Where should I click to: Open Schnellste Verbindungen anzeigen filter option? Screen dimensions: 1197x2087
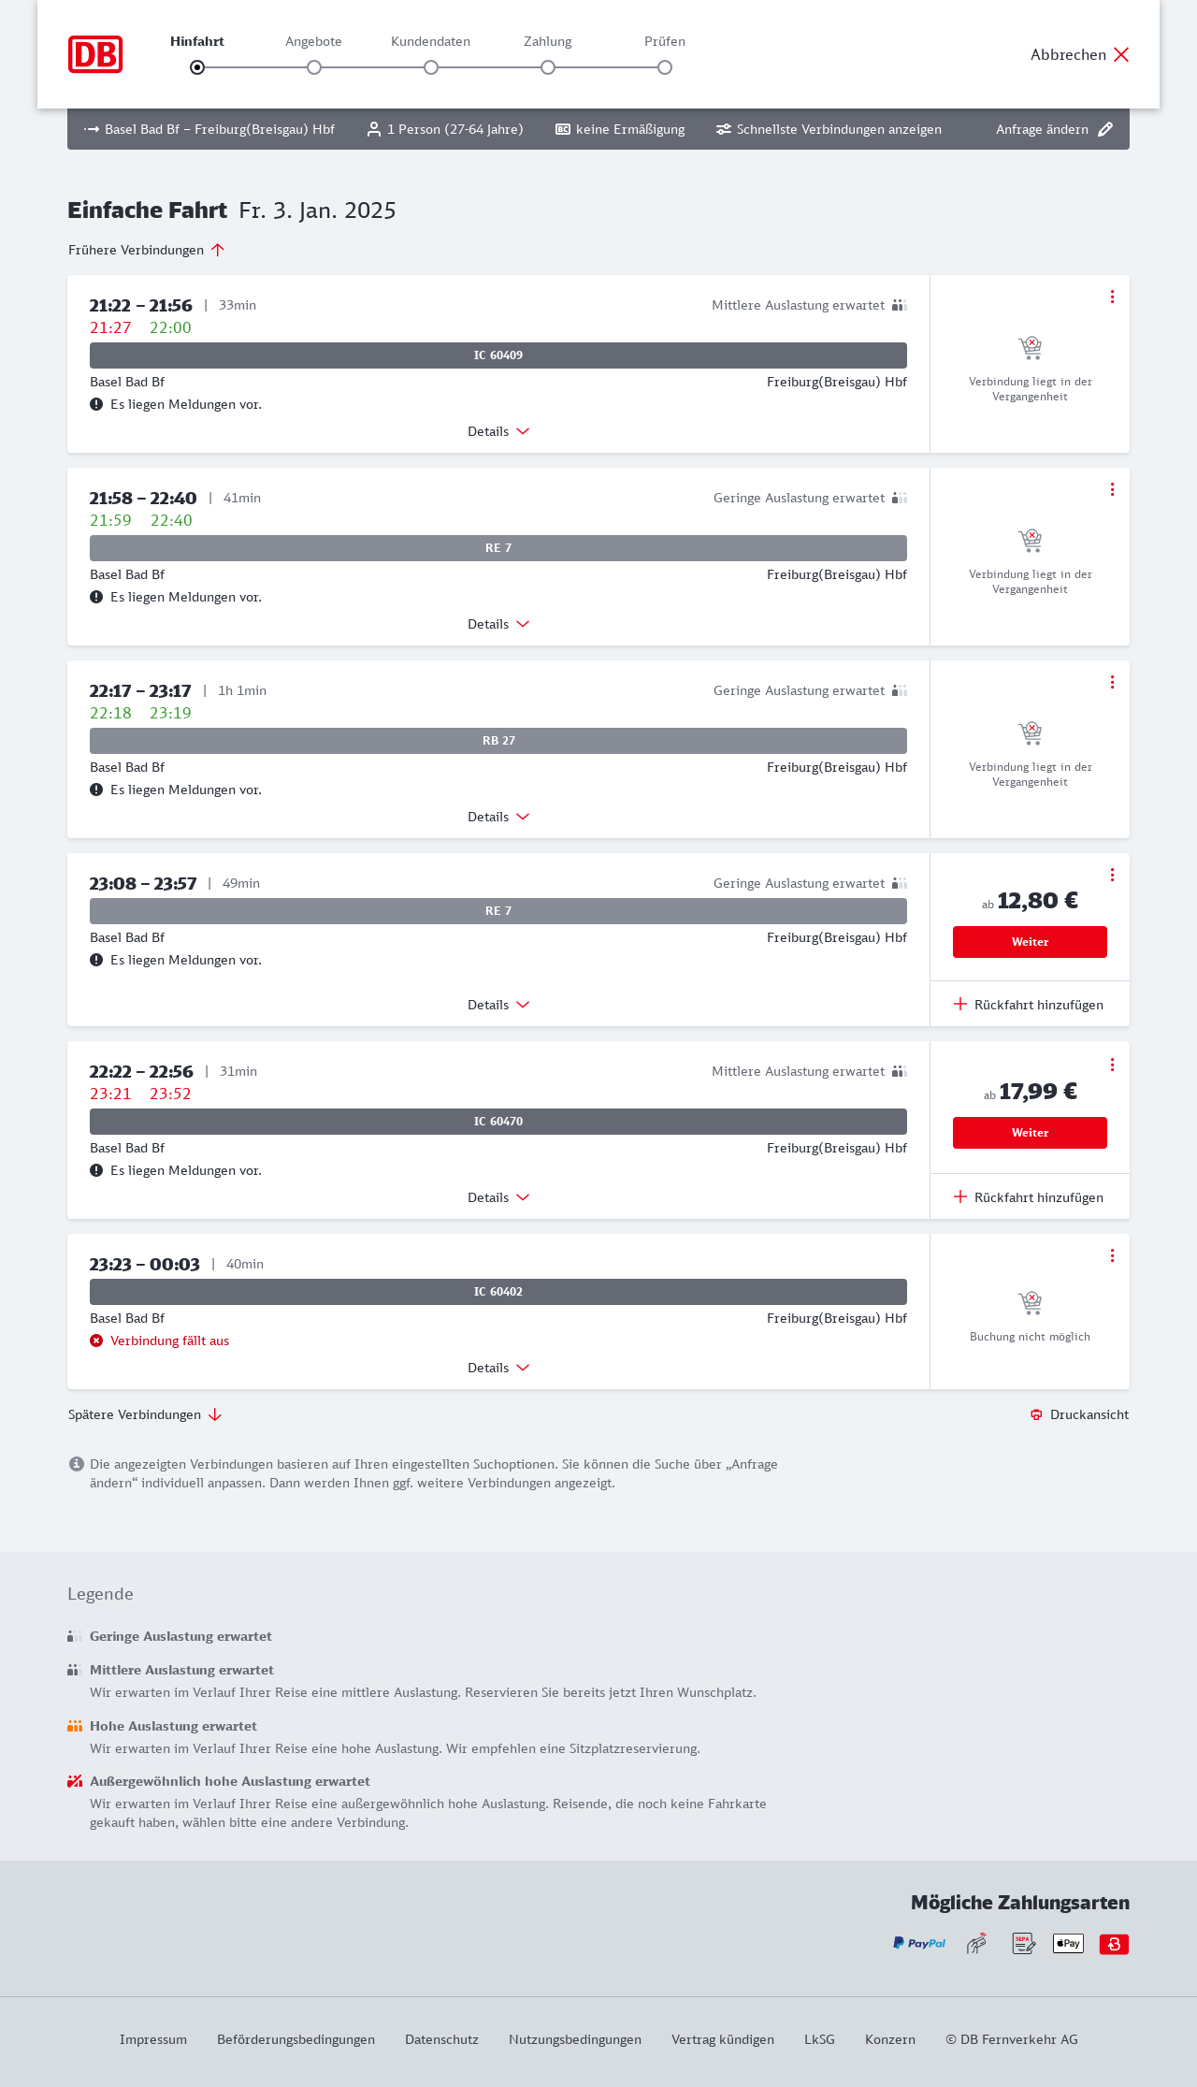pos(829,129)
